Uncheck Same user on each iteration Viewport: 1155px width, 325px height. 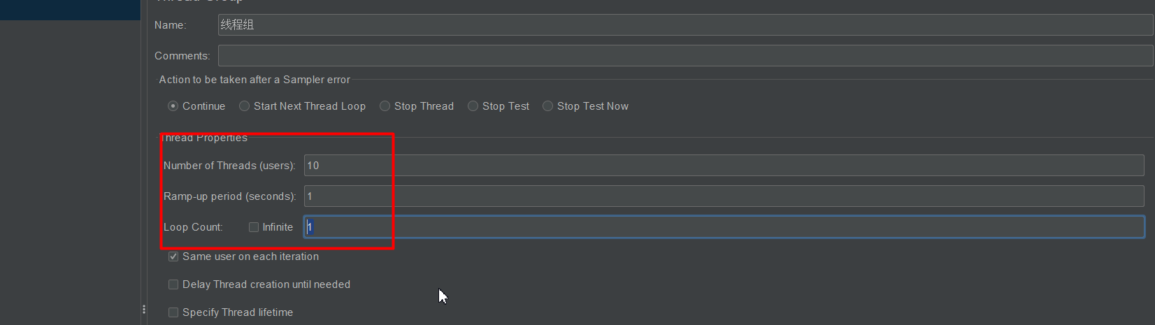(x=173, y=257)
